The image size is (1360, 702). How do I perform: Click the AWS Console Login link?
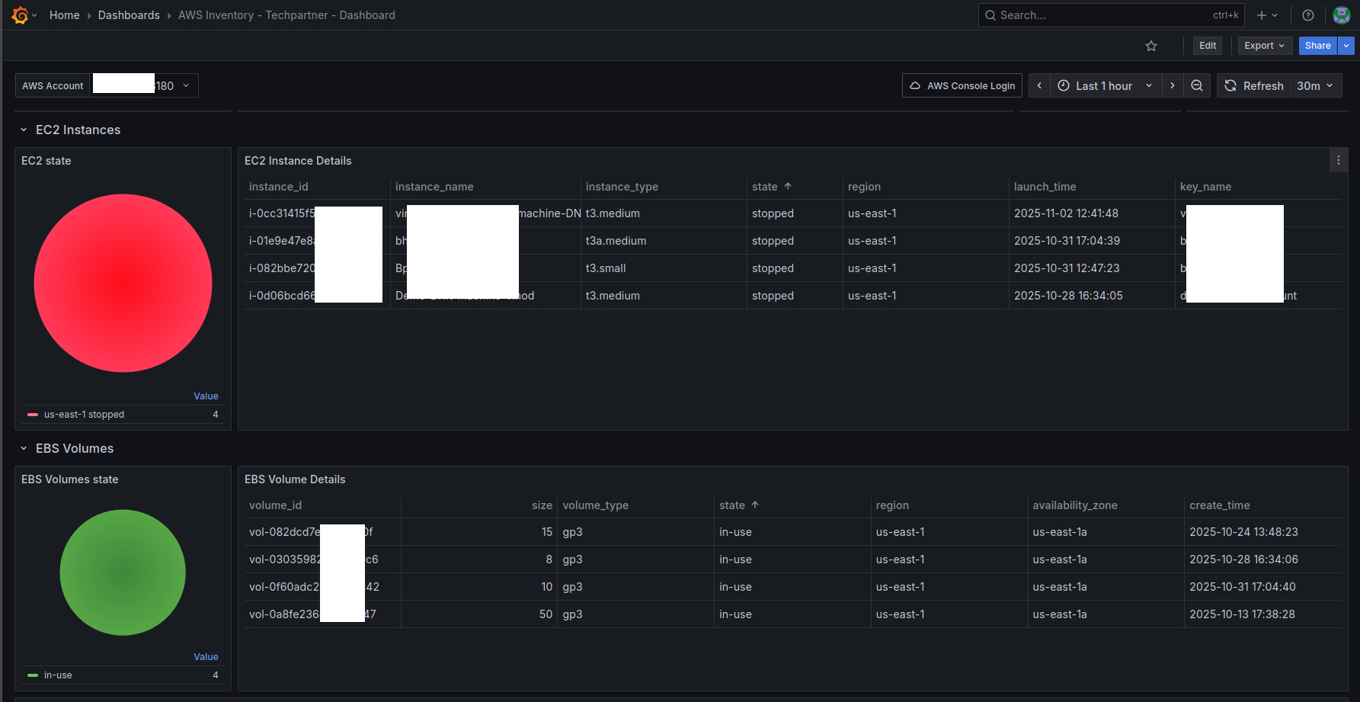click(962, 85)
